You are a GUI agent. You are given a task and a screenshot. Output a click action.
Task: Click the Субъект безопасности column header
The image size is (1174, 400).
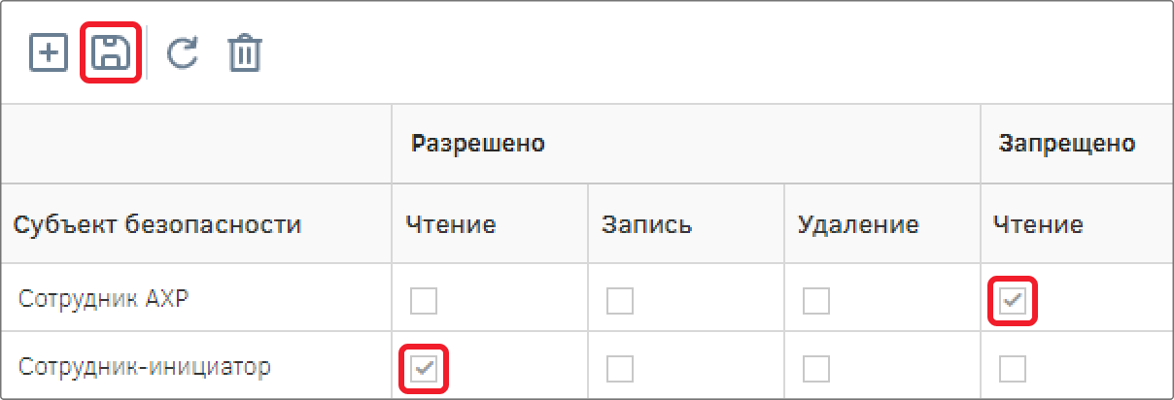pos(156,225)
